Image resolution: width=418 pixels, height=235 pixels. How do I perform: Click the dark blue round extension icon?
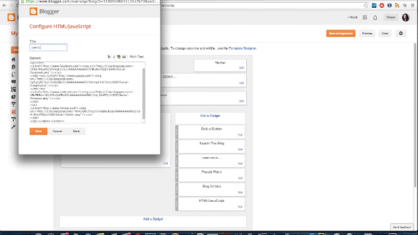pos(389,5)
